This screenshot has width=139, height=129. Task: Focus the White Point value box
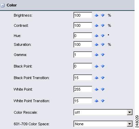tap(83, 89)
